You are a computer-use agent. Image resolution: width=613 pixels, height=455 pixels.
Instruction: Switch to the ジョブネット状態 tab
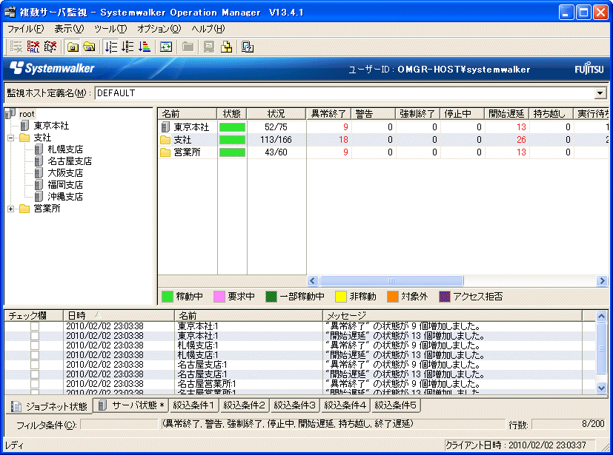49,407
